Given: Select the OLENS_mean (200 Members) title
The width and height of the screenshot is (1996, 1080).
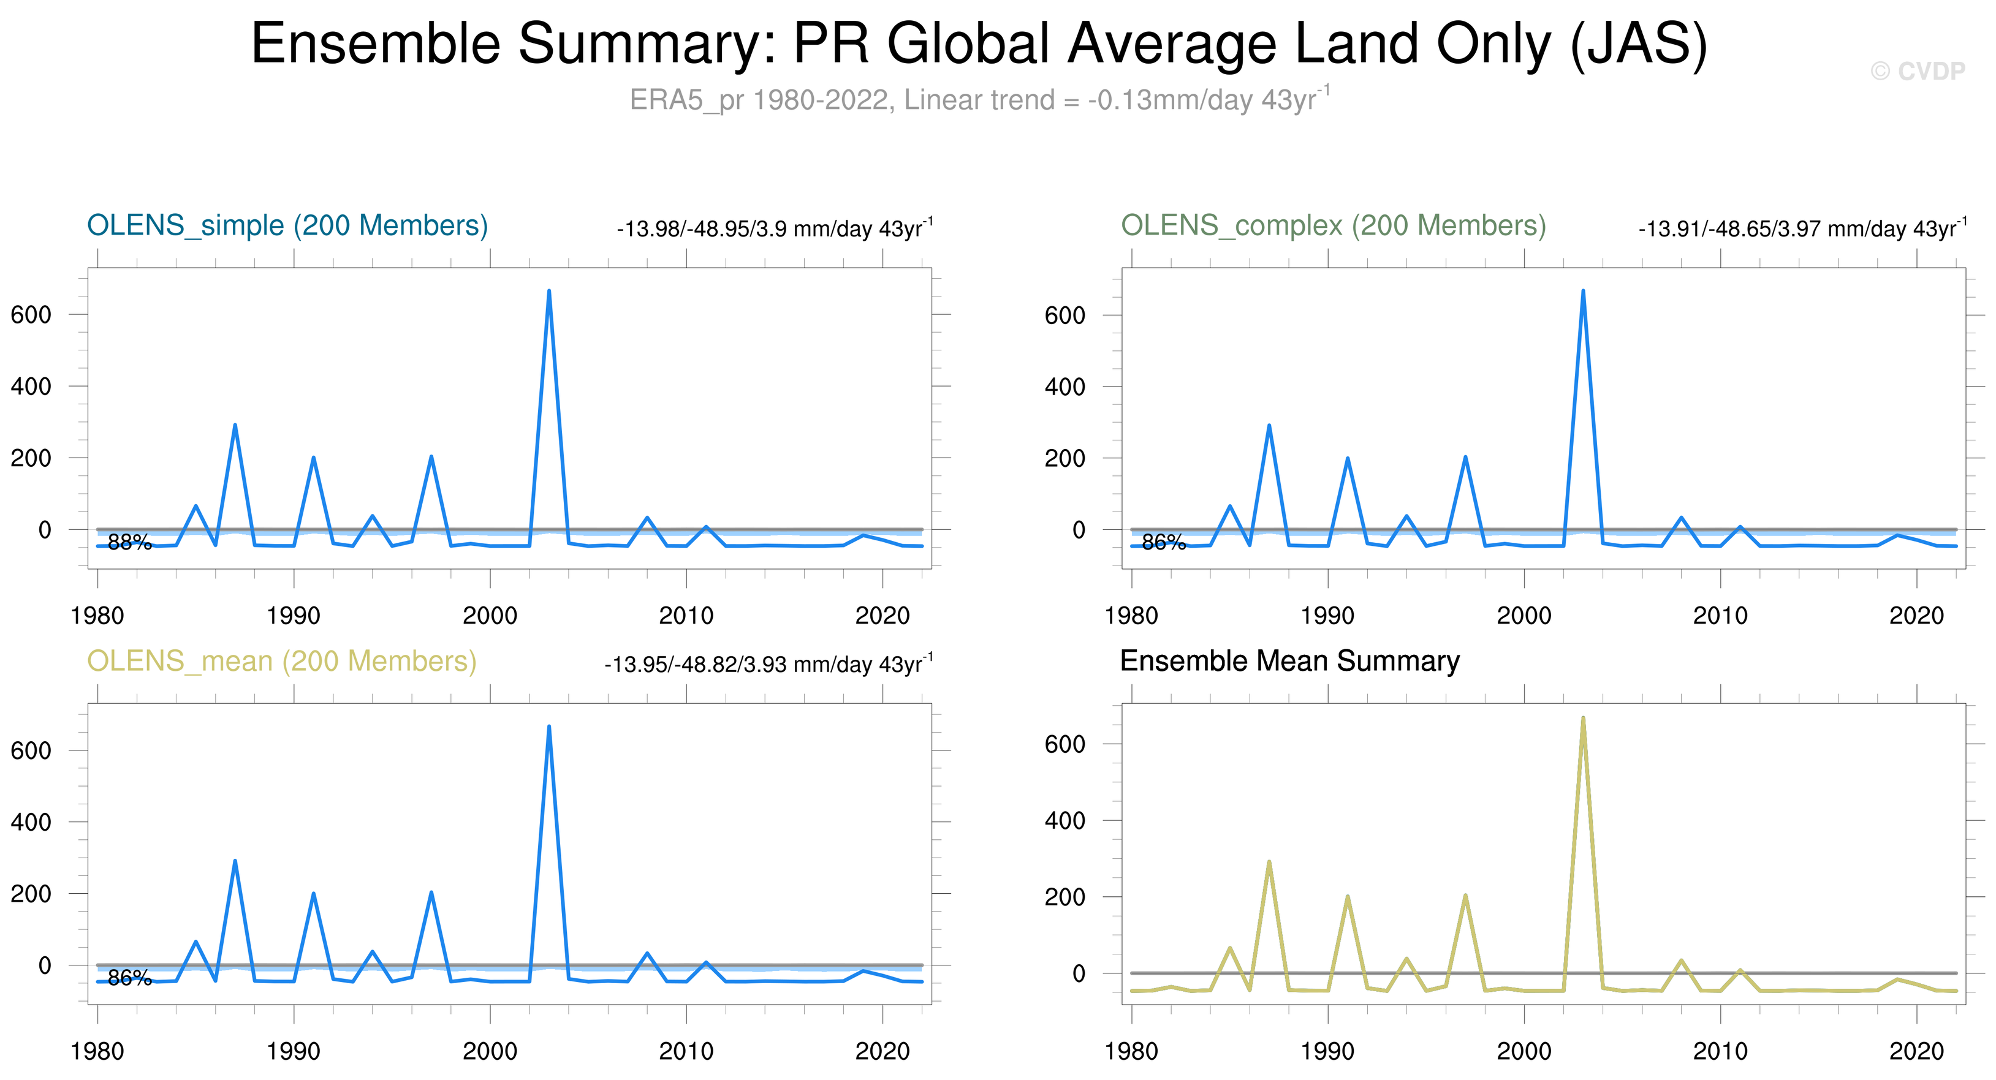Looking at the screenshot, I should pos(281,661).
